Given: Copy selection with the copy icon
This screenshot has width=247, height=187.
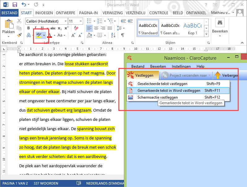Looking at the screenshot, I should click(19, 28).
